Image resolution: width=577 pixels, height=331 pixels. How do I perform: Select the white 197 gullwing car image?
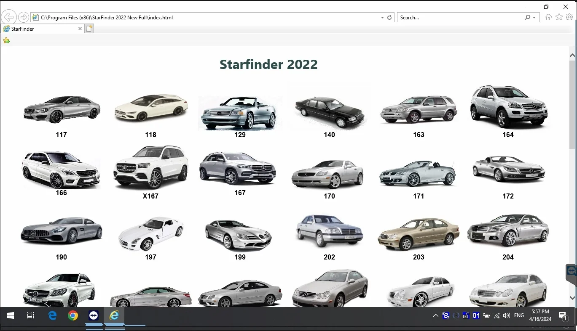pos(151,233)
